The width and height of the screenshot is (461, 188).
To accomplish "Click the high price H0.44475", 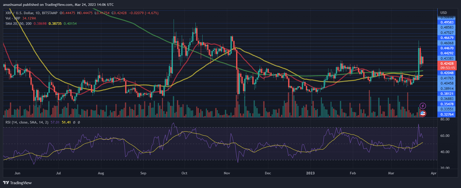I will click(85, 13).
